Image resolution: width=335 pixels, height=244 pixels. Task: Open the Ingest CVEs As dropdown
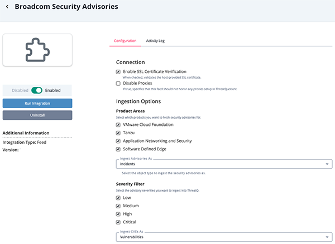pyautogui.click(x=224, y=237)
